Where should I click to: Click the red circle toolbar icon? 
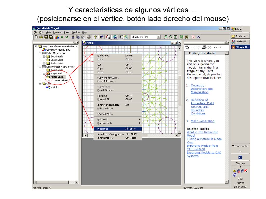click(193, 37)
